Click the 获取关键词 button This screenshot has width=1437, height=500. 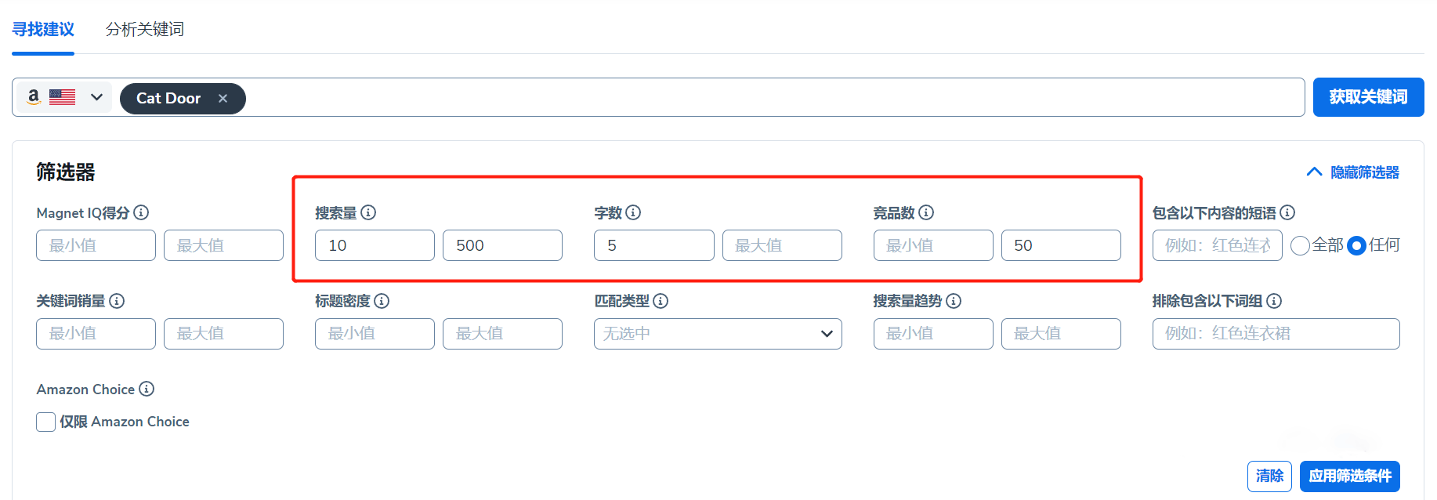point(1368,96)
